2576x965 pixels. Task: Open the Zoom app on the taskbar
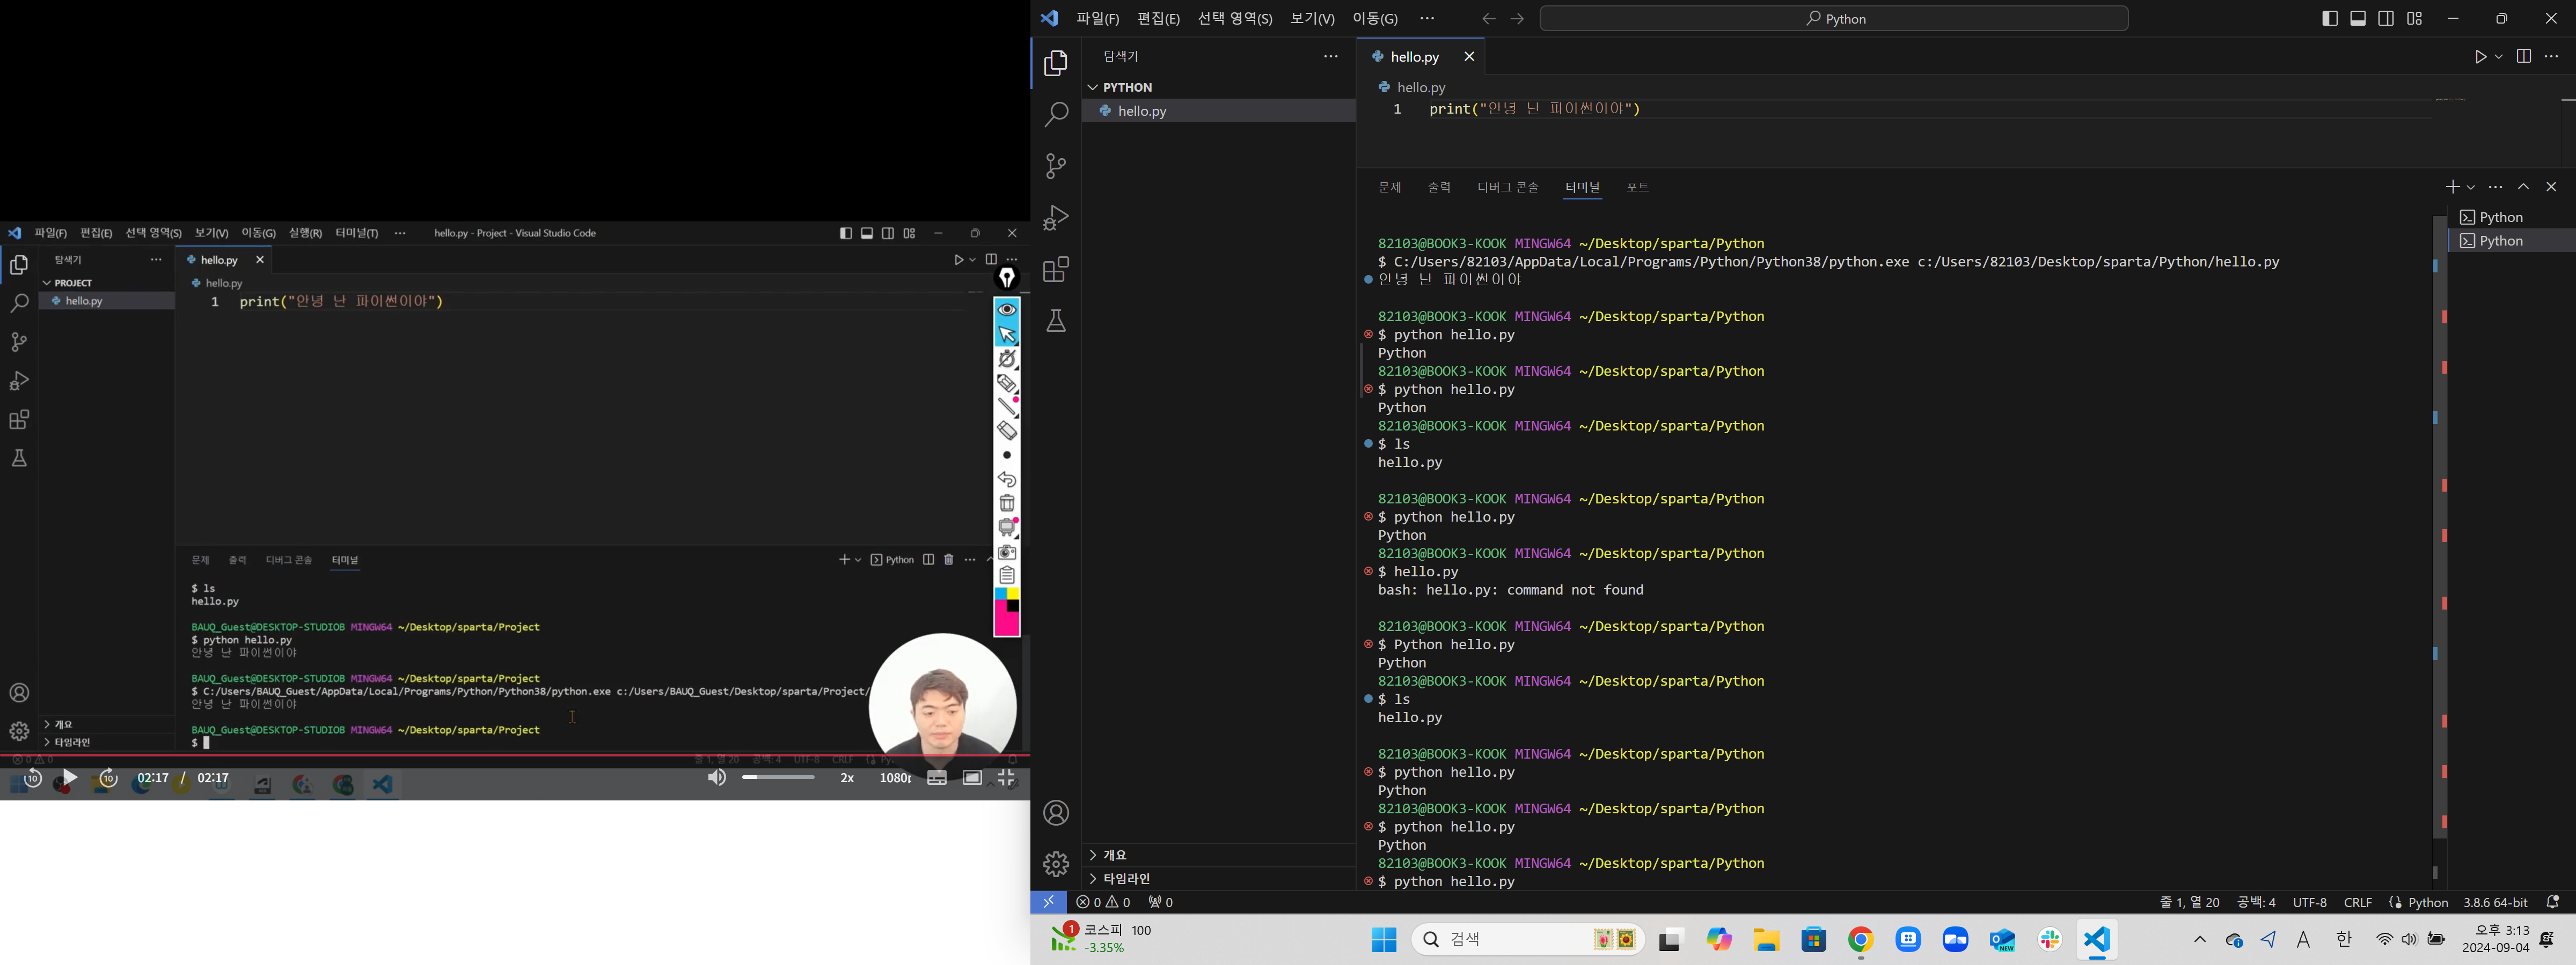1955,940
